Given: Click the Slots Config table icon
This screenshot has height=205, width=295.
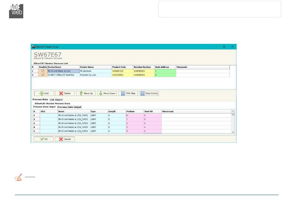Looking at the screenshot, I should click(x=143, y=93).
